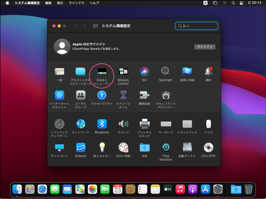This screenshot has height=199, width=266.
Task: Open Mission Control preferences
Action: coord(123,72)
